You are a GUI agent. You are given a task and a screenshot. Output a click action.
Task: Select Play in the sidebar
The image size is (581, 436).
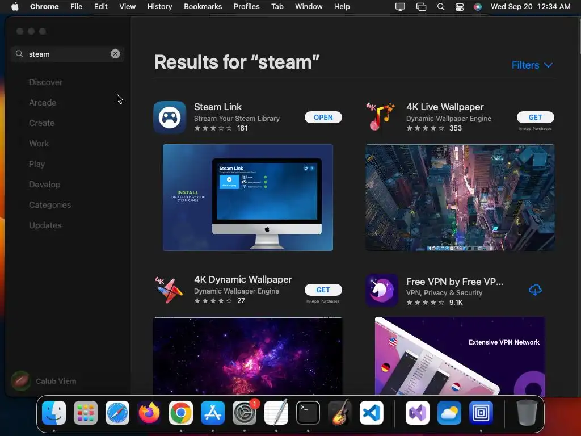pos(37,164)
